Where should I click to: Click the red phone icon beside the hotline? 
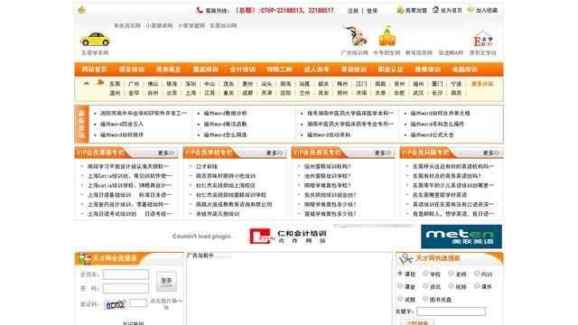200,10
